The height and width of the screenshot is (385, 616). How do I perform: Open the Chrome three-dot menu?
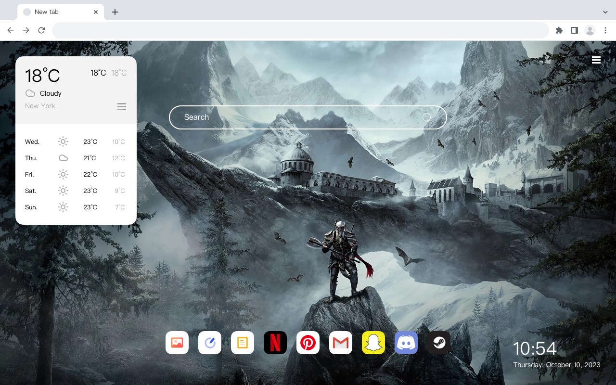(x=605, y=30)
